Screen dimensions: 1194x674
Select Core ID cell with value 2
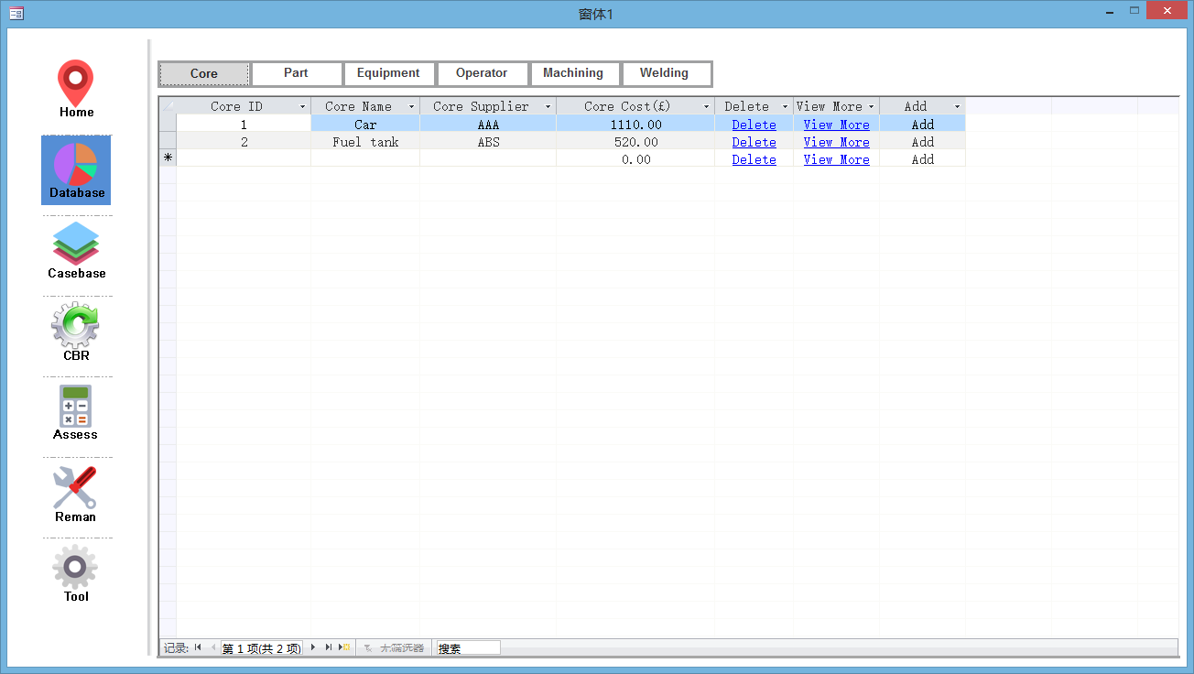pyautogui.click(x=244, y=142)
